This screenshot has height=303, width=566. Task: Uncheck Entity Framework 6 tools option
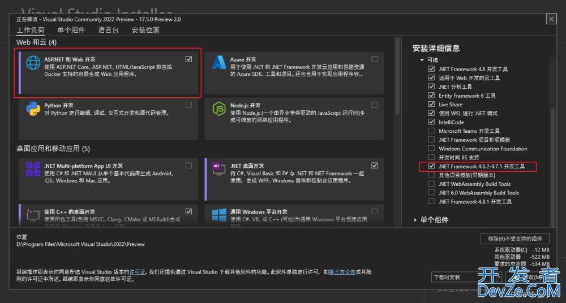(x=431, y=95)
